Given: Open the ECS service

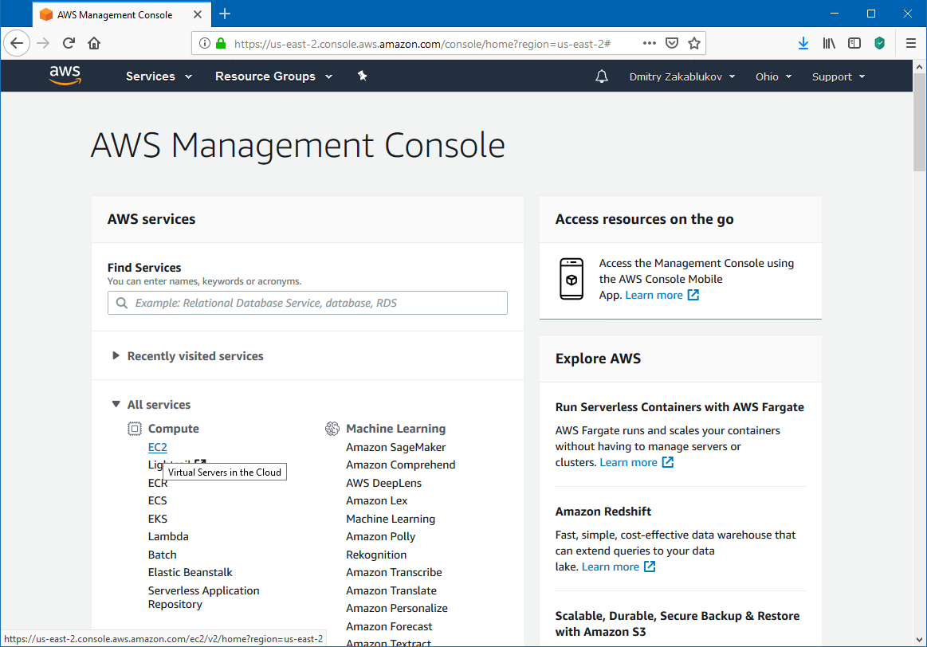Looking at the screenshot, I should 157,500.
